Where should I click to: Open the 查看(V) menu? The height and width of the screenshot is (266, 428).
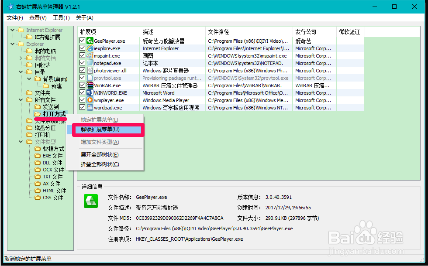[x=38, y=18]
